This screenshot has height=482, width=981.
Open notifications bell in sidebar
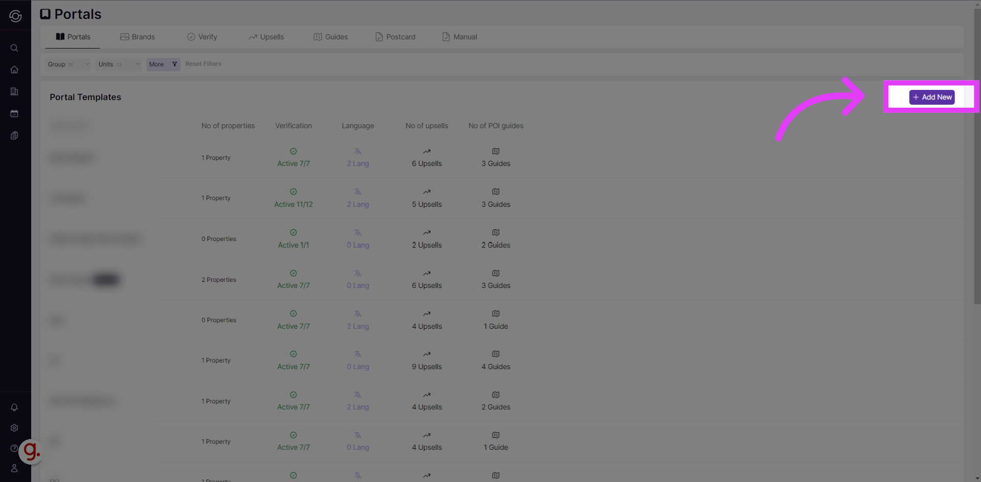coord(14,407)
